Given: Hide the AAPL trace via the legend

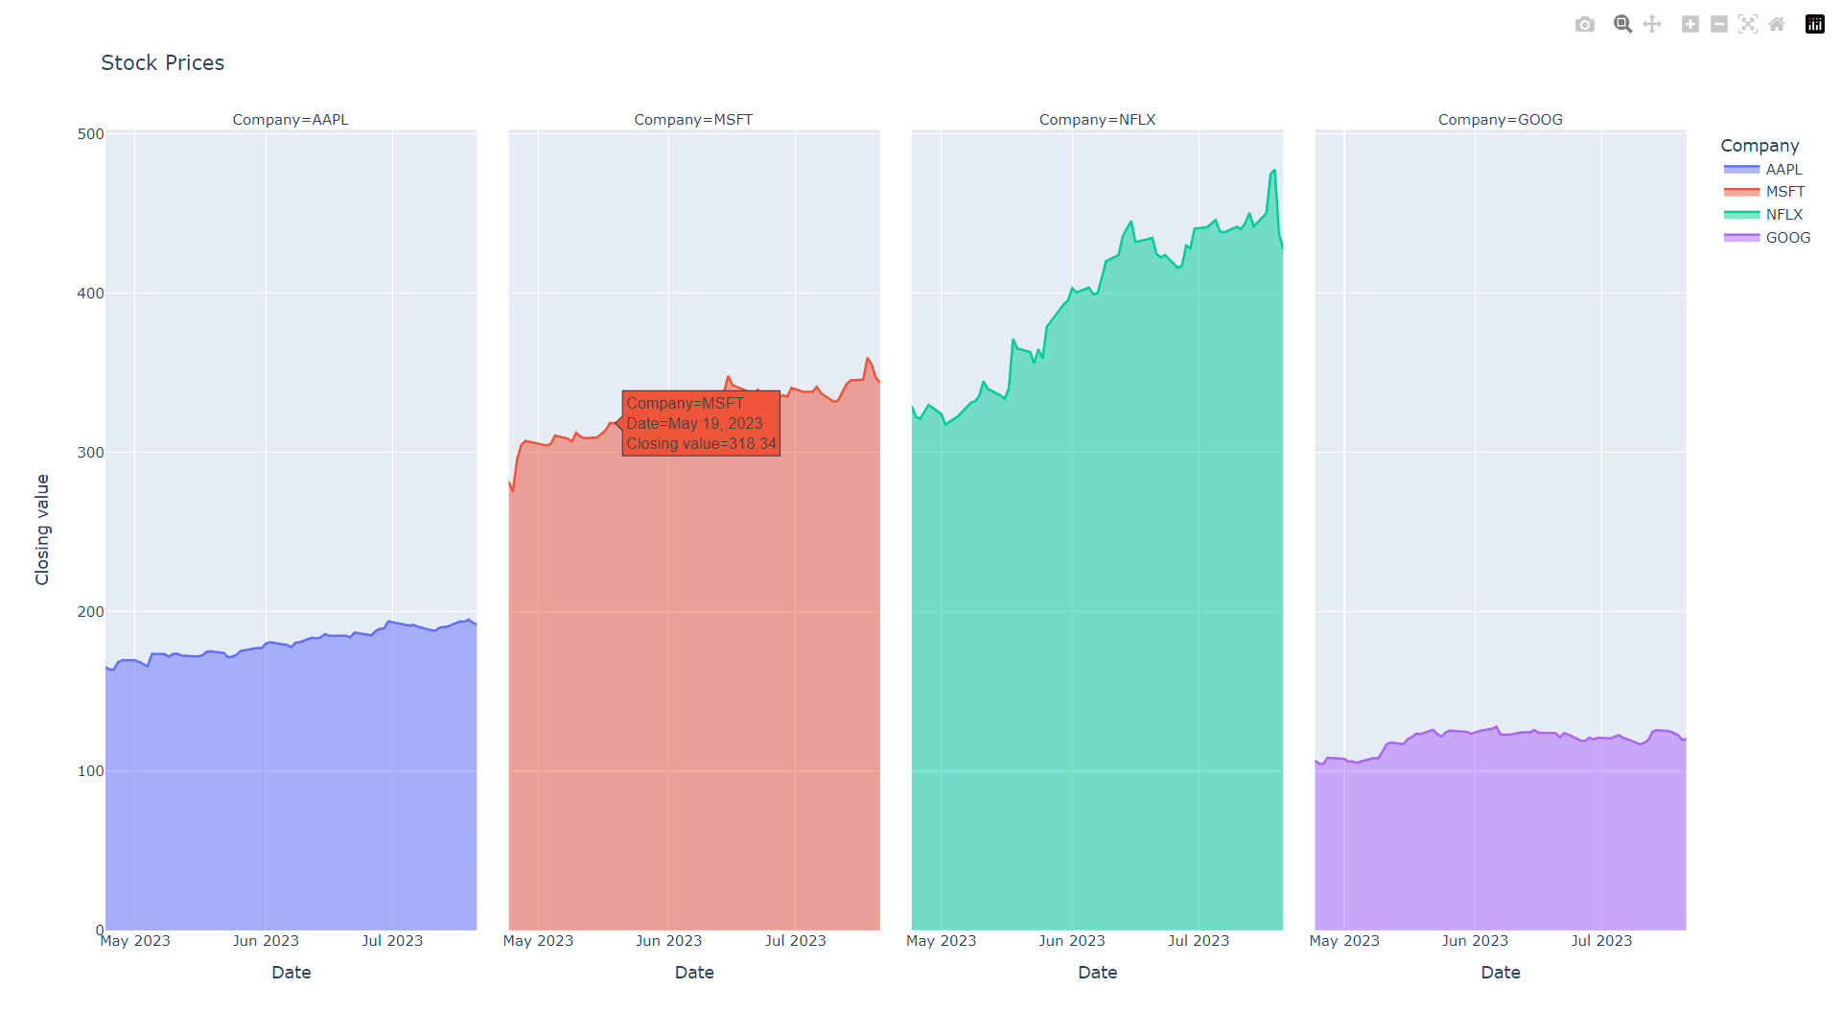Looking at the screenshot, I should pyautogui.click(x=1783, y=169).
